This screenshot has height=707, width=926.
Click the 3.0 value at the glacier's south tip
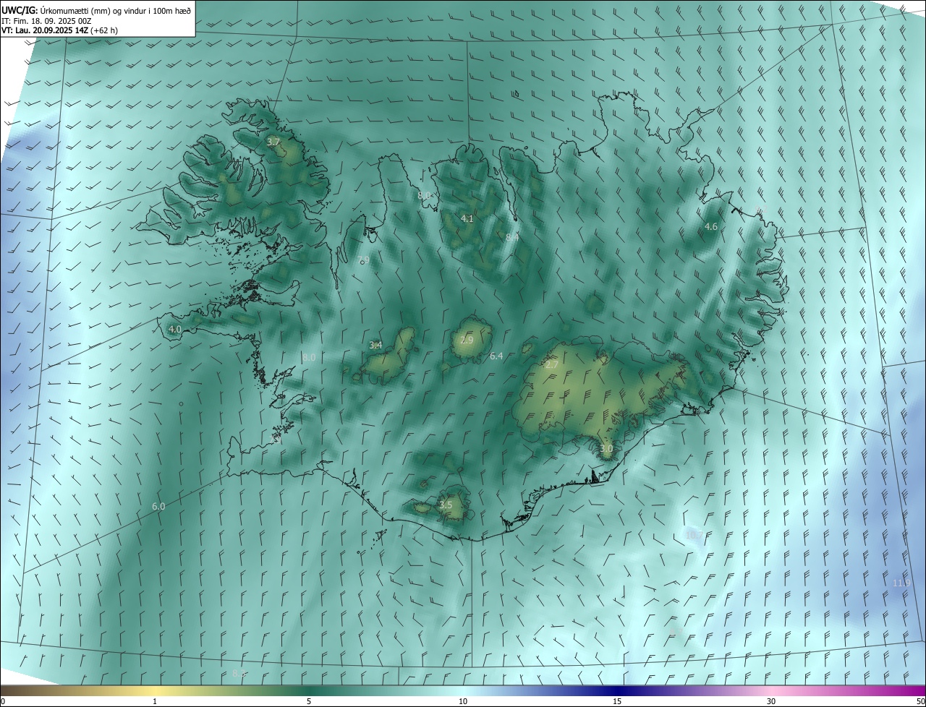pos(606,449)
